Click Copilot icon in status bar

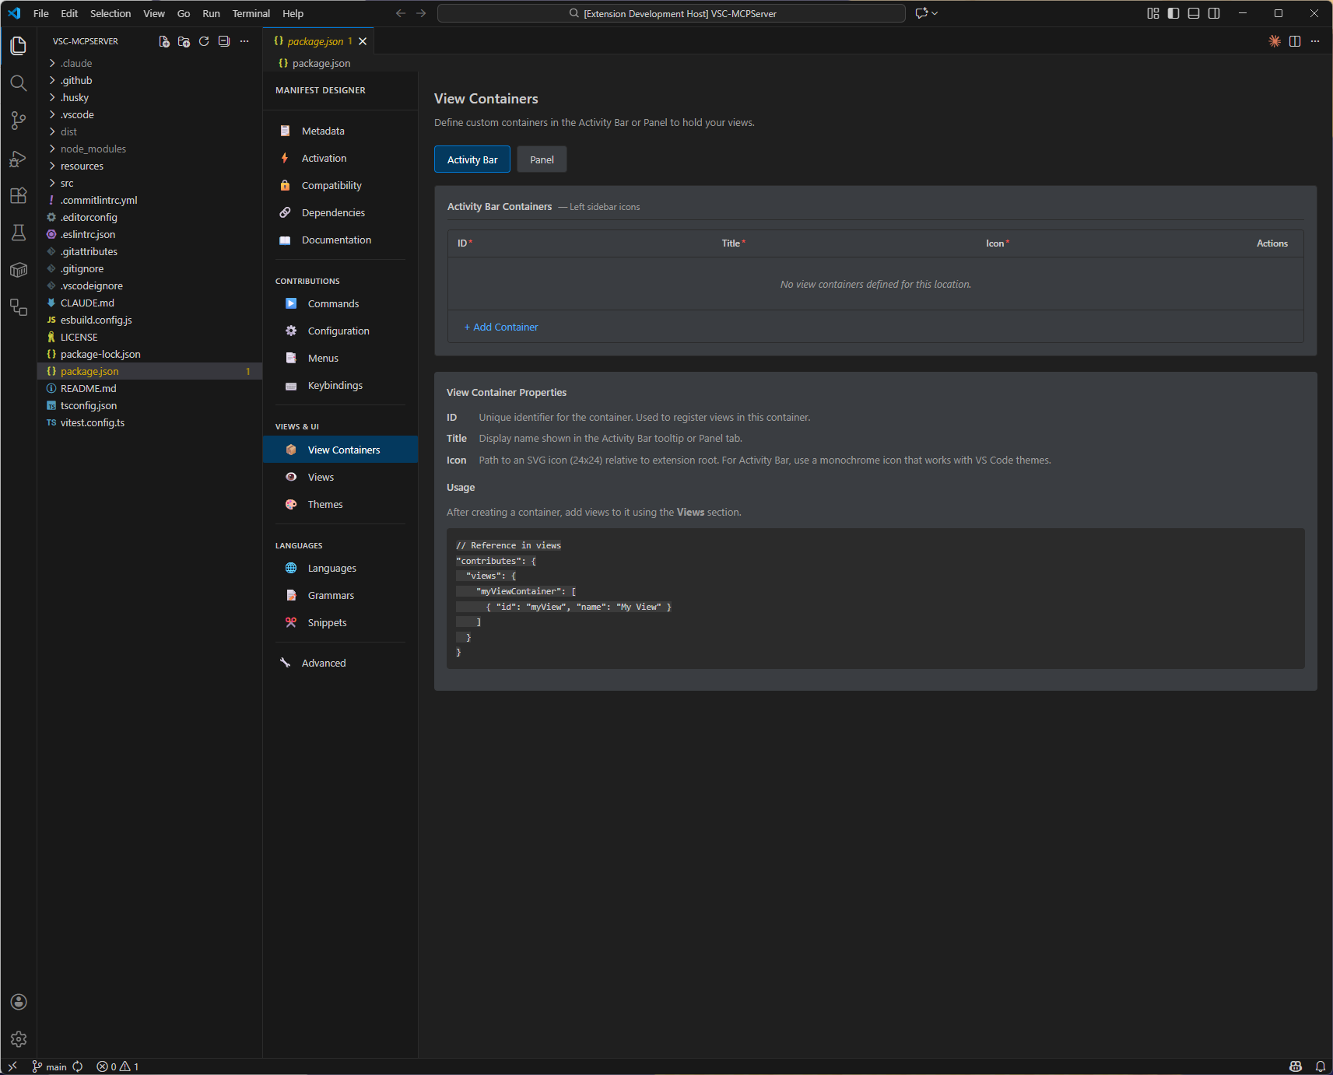click(1296, 1066)
